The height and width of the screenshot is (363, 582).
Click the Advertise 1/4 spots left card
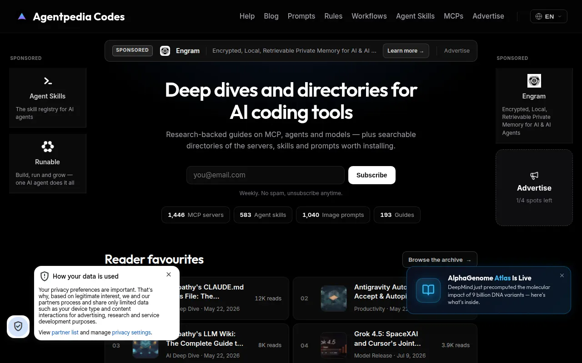click(x=534, y=187)
